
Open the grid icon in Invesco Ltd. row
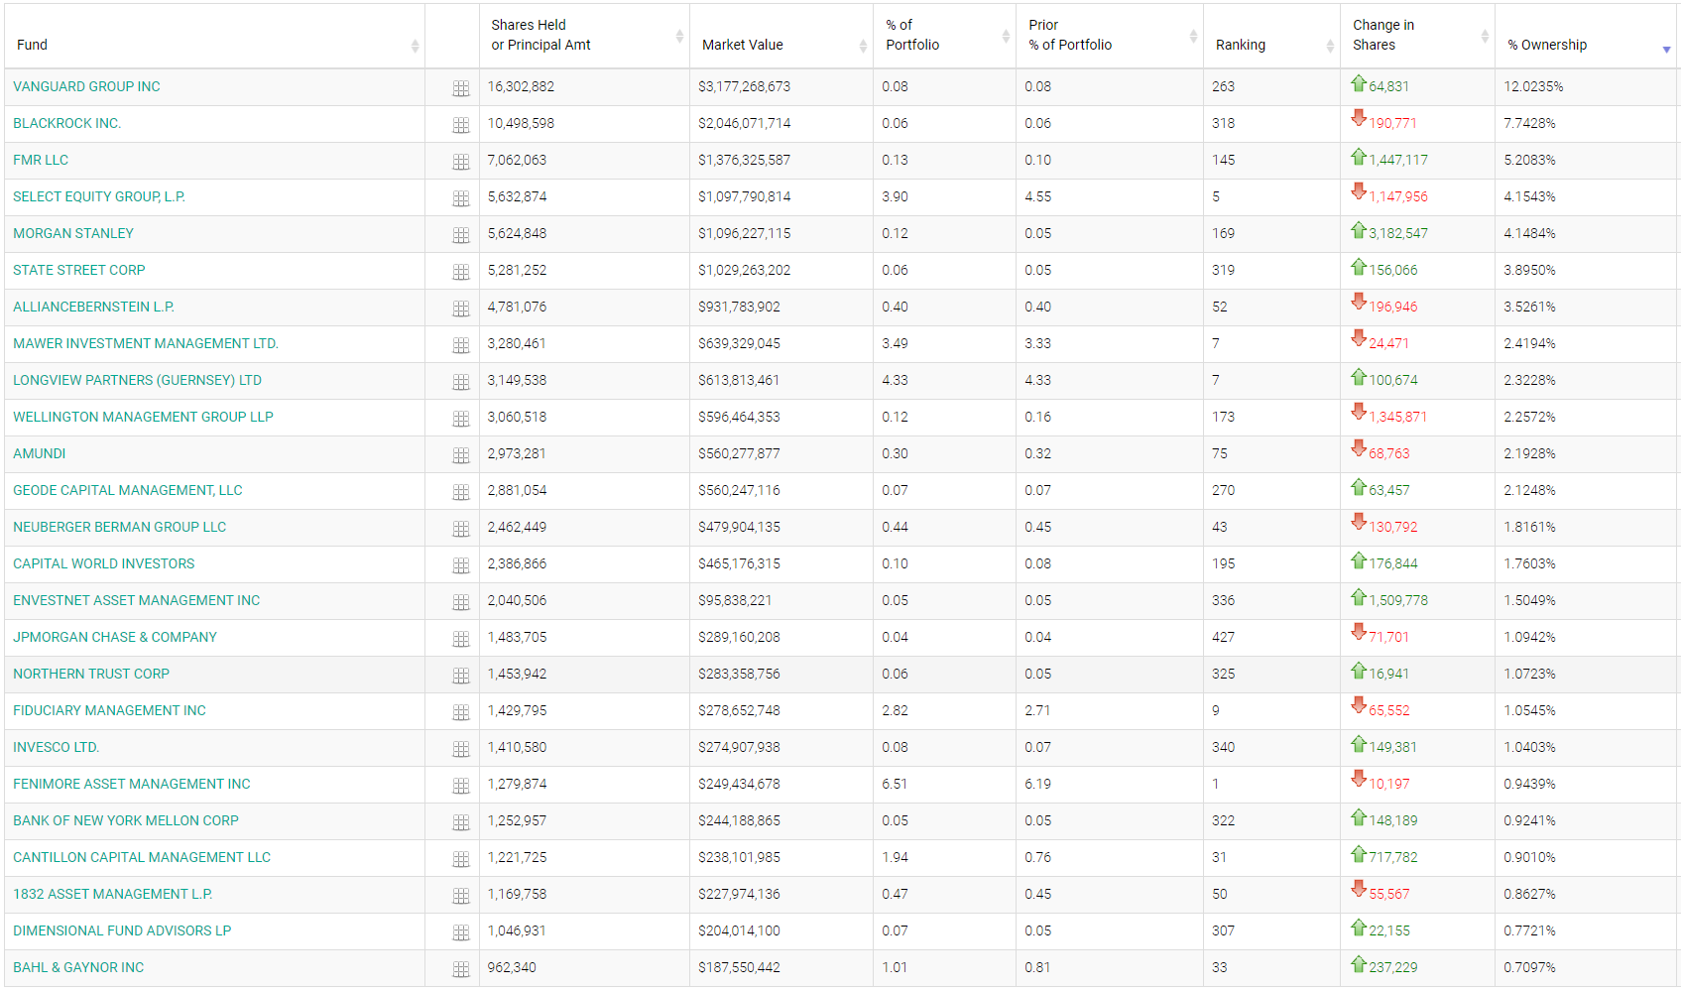pos(461,749)
